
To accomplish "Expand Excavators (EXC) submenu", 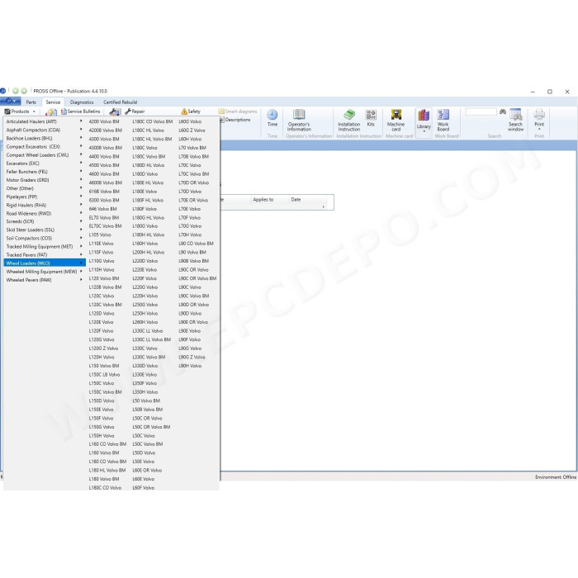I will coord(45,163).
